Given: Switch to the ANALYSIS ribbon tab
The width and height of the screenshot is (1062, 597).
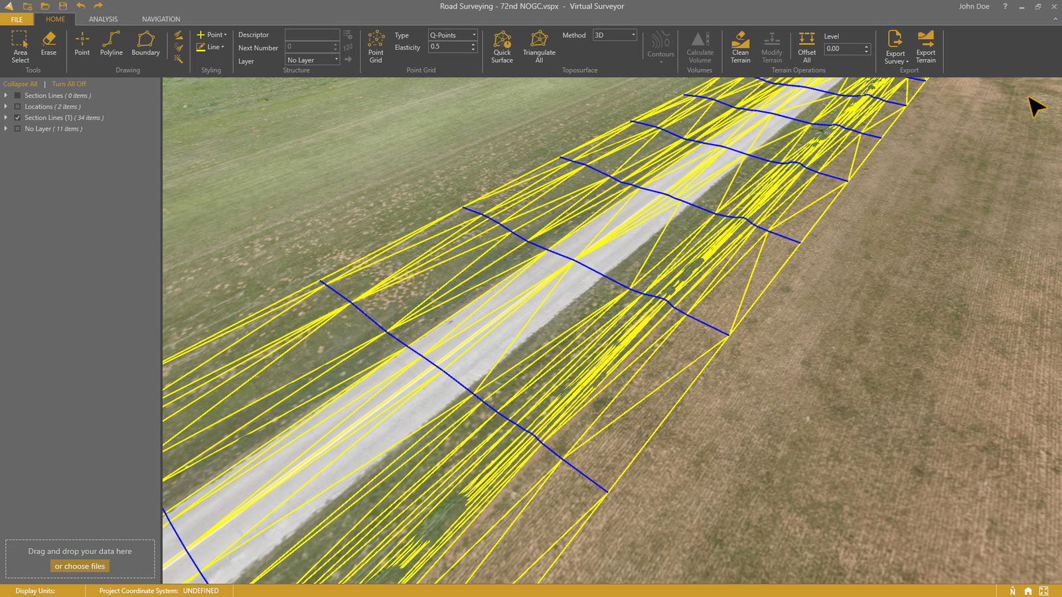Looking at the screenshot, I should (103, 19).
